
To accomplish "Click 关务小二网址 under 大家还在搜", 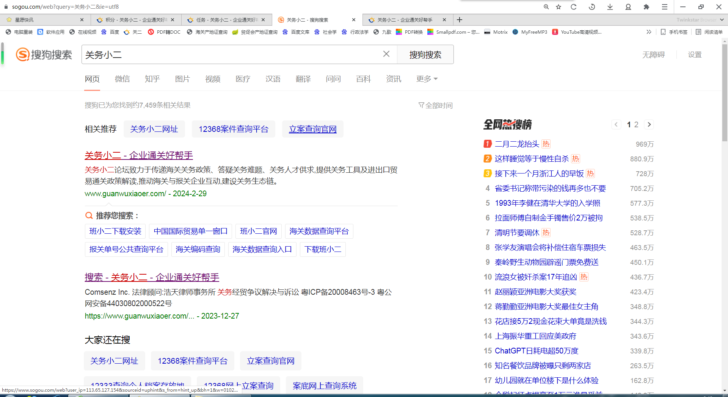I will (x=114, y=361).
